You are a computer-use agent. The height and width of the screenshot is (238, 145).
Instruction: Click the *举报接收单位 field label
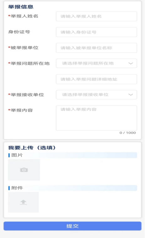(x=26, y=95)
